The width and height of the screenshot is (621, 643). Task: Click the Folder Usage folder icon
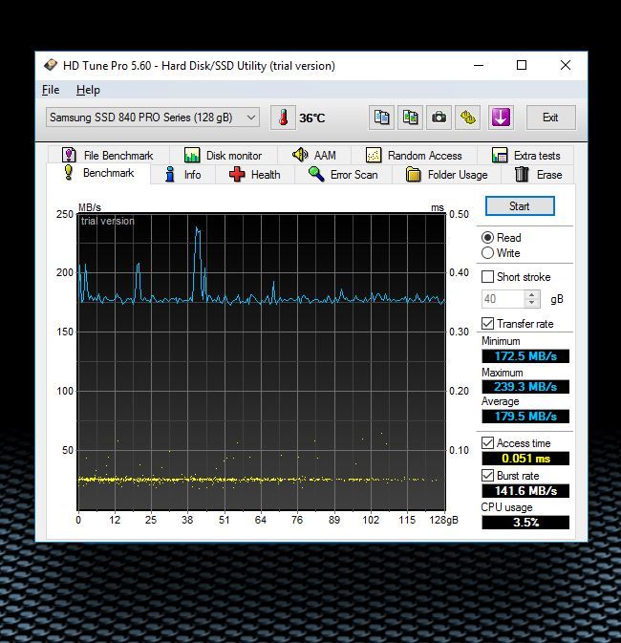click(413, 174)
